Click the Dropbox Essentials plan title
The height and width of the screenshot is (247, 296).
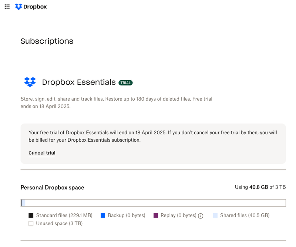pyautogui.click(x=79, y=82)
